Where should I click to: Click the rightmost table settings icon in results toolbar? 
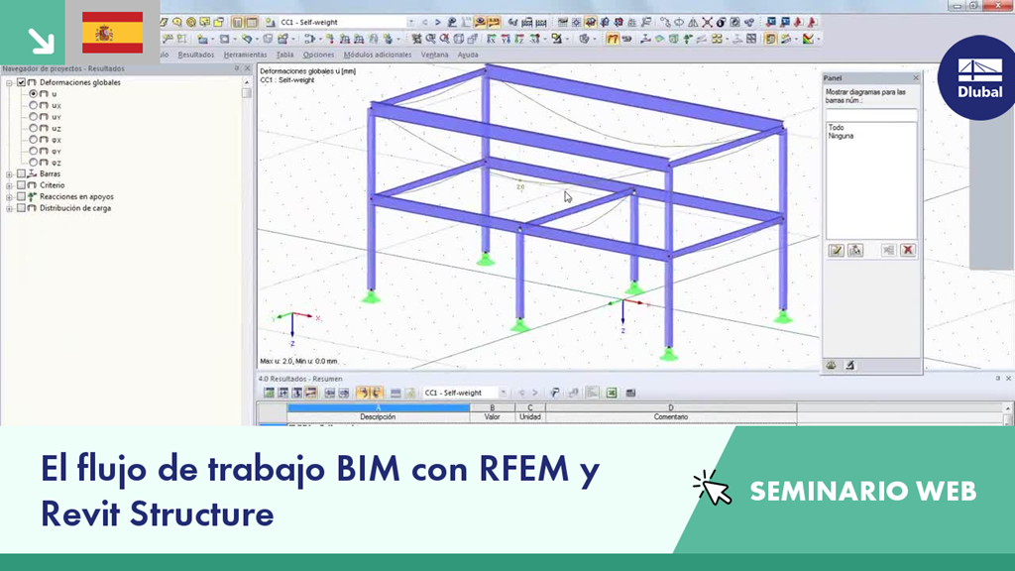click(630, 393)
